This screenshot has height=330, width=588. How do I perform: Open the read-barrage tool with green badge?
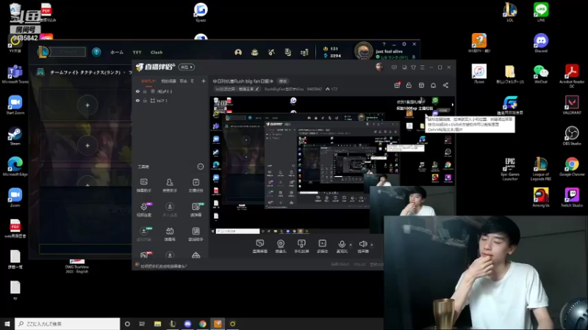click(196, 210)
